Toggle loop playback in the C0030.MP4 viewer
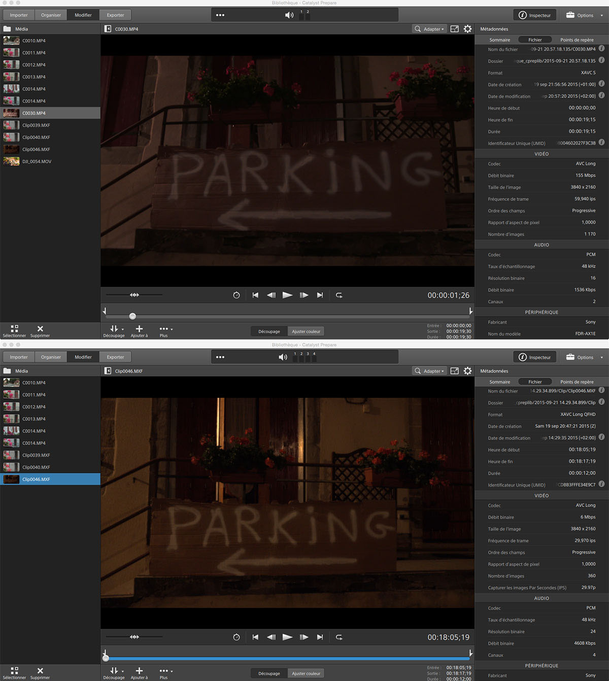Image resolution: width=609 pixels, height=681 pixels. coord(339,295)
